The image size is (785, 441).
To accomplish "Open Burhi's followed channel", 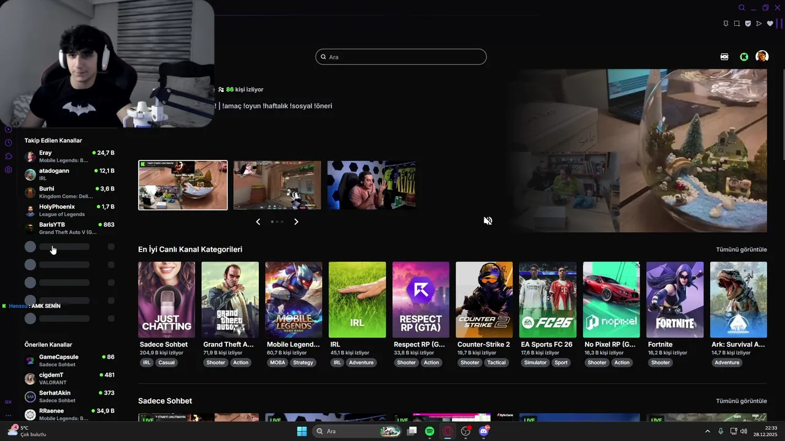I will [x=69, y=192].
